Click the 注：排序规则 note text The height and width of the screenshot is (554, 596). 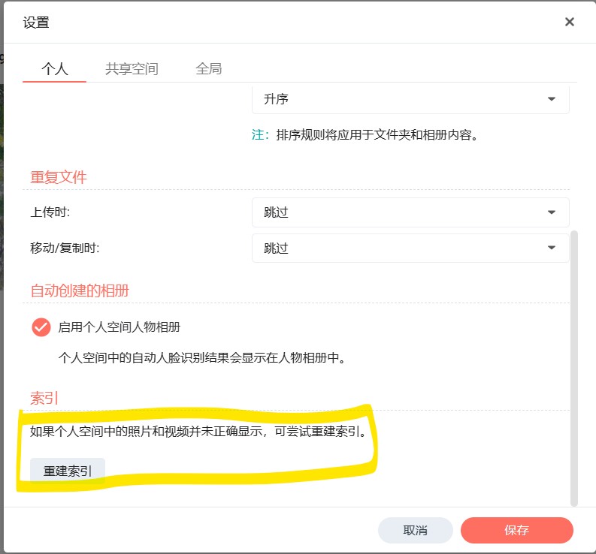[365, 135]
